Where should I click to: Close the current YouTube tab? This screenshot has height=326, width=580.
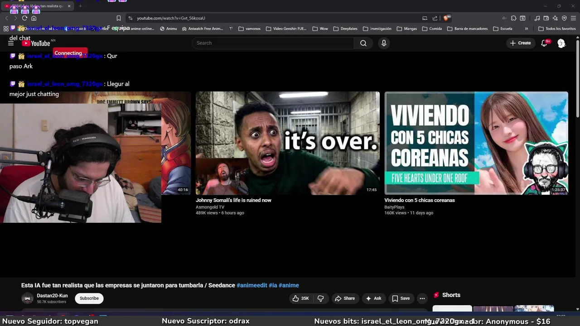point(69,6)
